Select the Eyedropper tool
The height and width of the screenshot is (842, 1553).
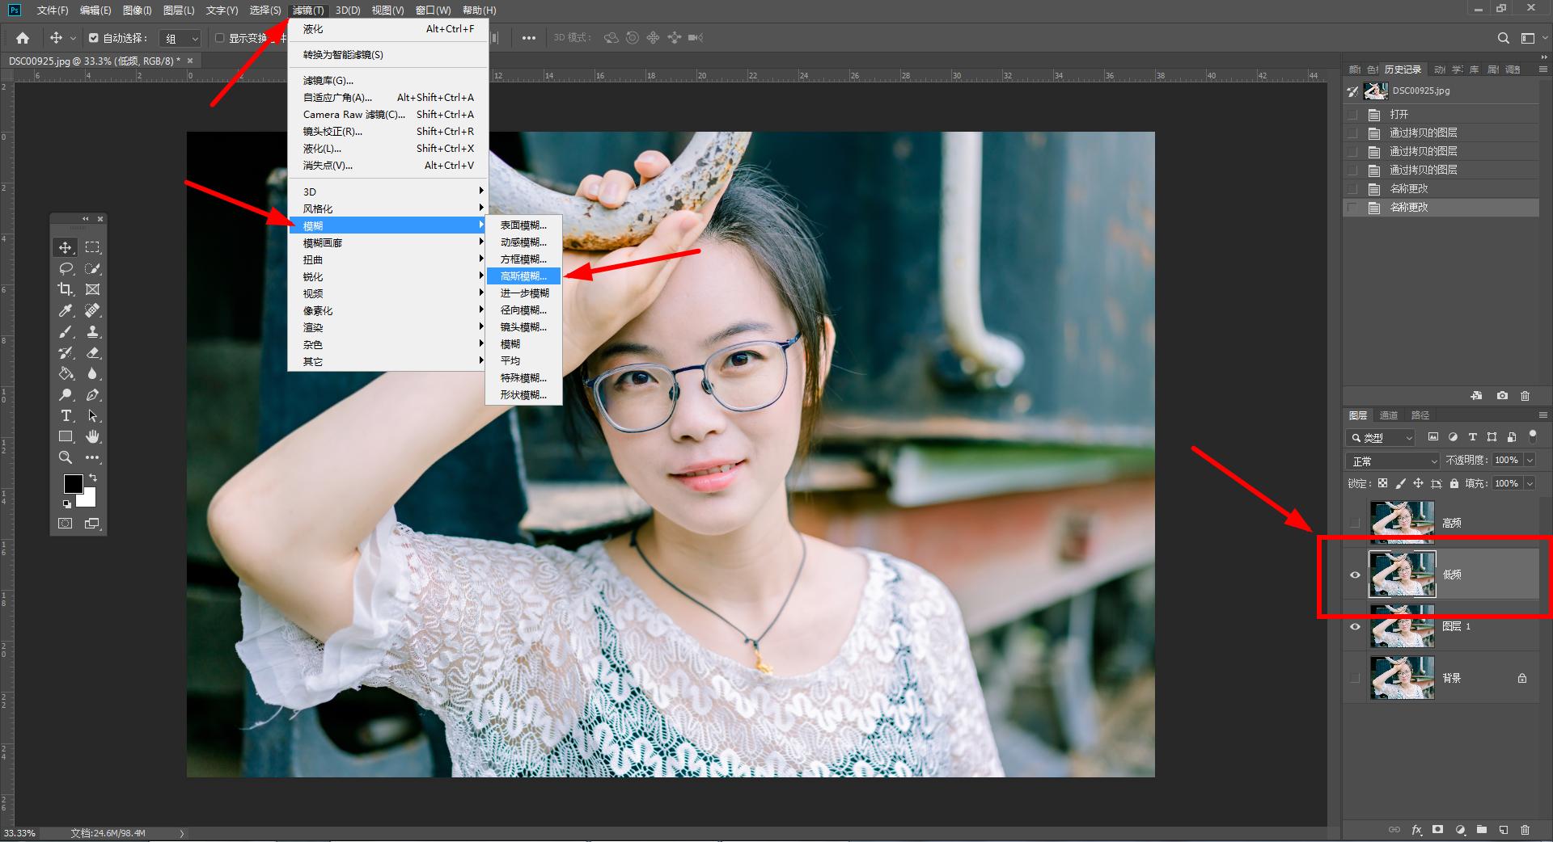(x=66, y=310)
